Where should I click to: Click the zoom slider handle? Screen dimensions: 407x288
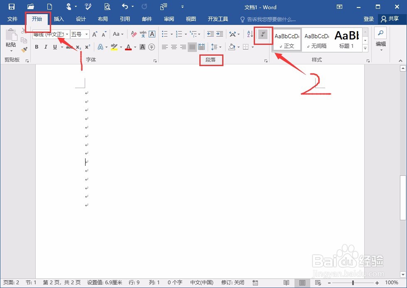click(353, 283)
